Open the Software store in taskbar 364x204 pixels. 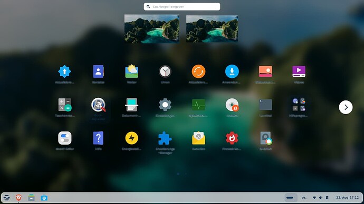click(44, 198)
